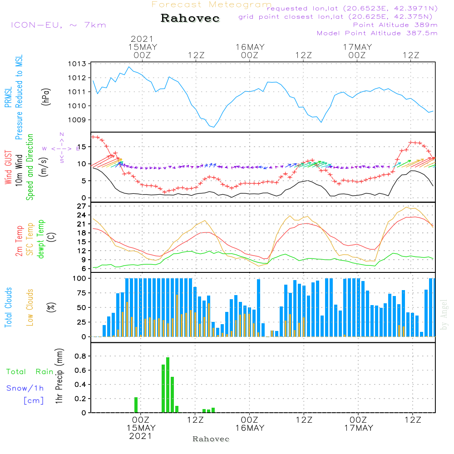The height and width of the screenshot is (454, 454).
Task: Click the dewpt Temp green label
Action: click(41, 240)
